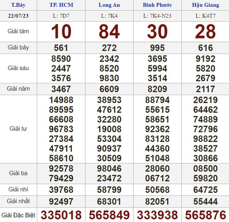
Task: Click Giải tư number 66608
Action: pyautogui.click(x=61, y=119)
